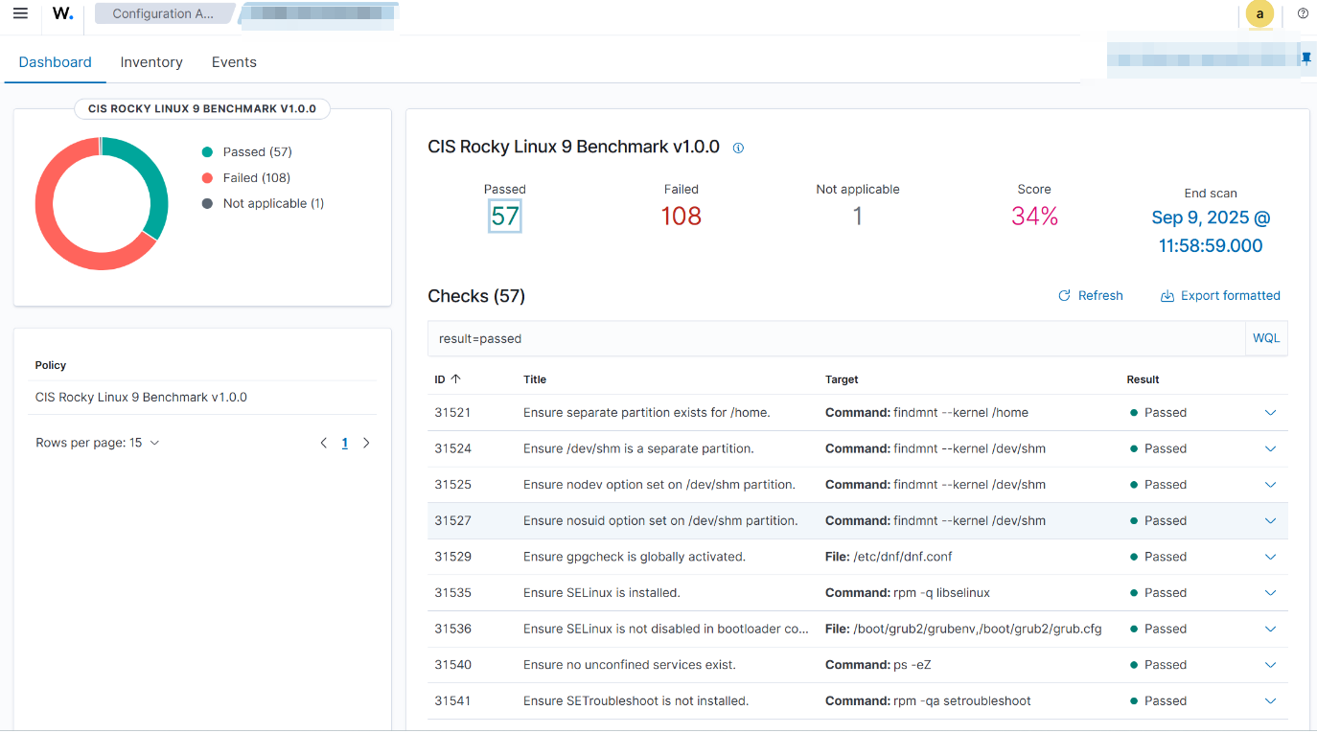Click Not applicable (1) legend entry
This screenshot has height=756, width=1317.
[x=264, y=203]
